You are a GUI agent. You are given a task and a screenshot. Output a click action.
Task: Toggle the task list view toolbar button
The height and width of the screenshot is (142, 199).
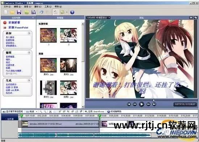(56, 12)
